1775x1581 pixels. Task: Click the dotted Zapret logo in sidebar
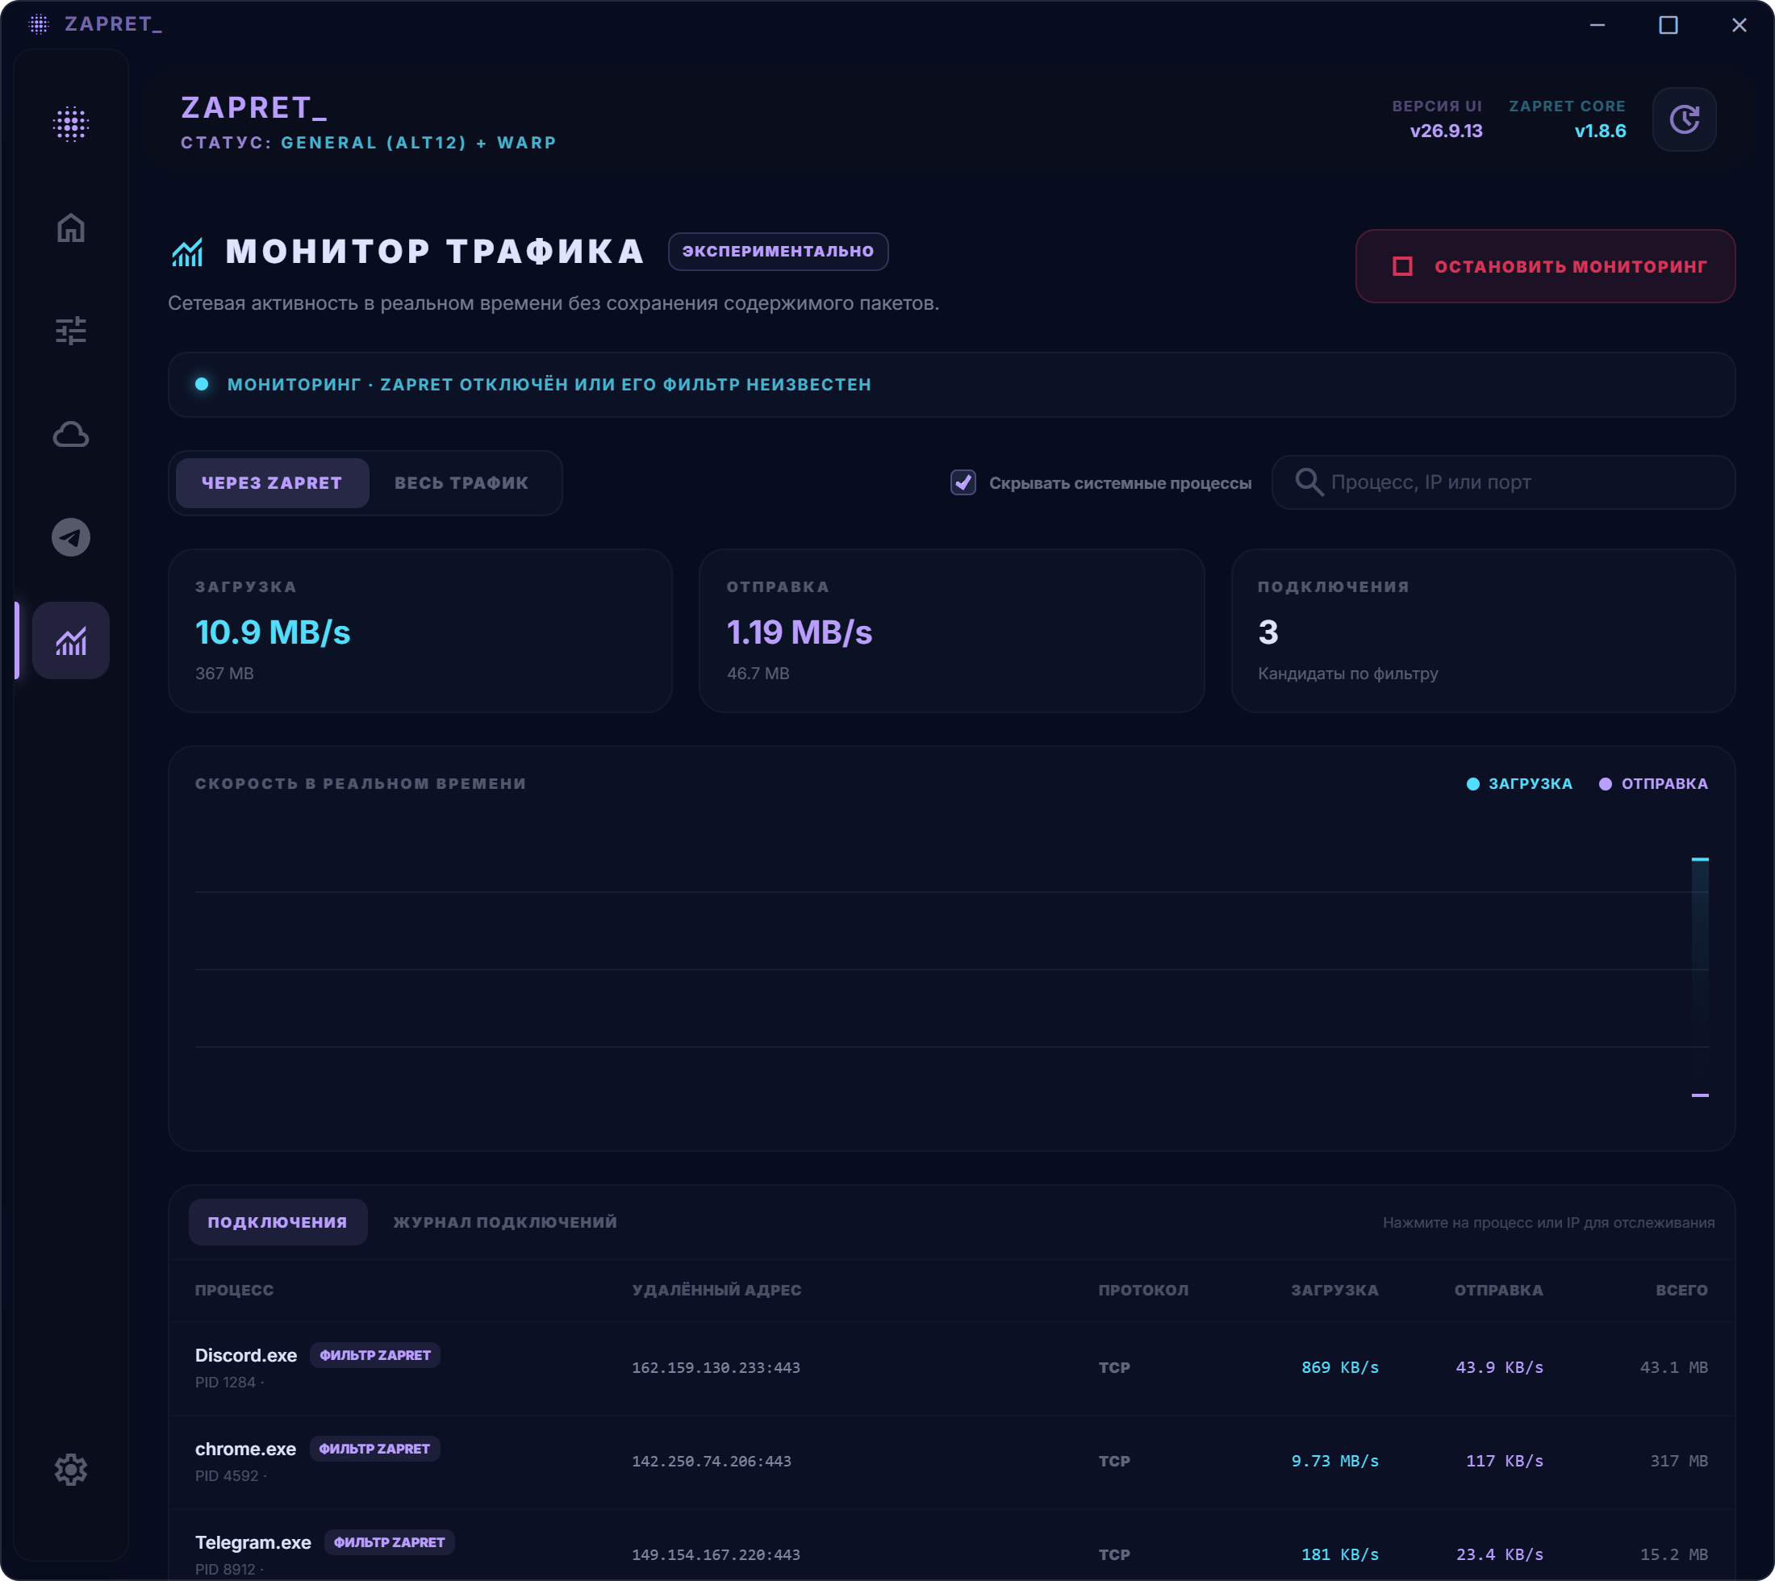coord(70,124)
